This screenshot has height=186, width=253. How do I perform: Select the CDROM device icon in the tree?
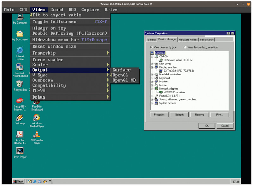[156, 57]
